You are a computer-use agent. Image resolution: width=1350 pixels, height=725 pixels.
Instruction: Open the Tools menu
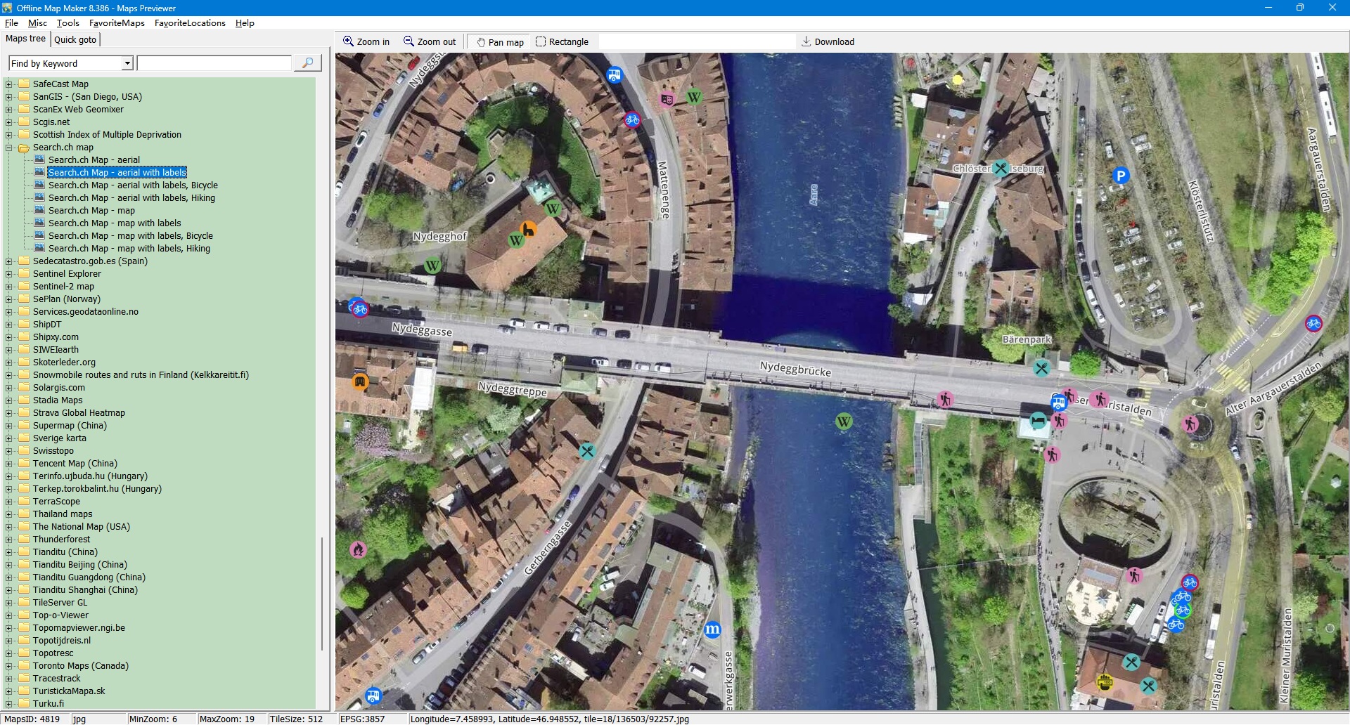pos(68,23)
